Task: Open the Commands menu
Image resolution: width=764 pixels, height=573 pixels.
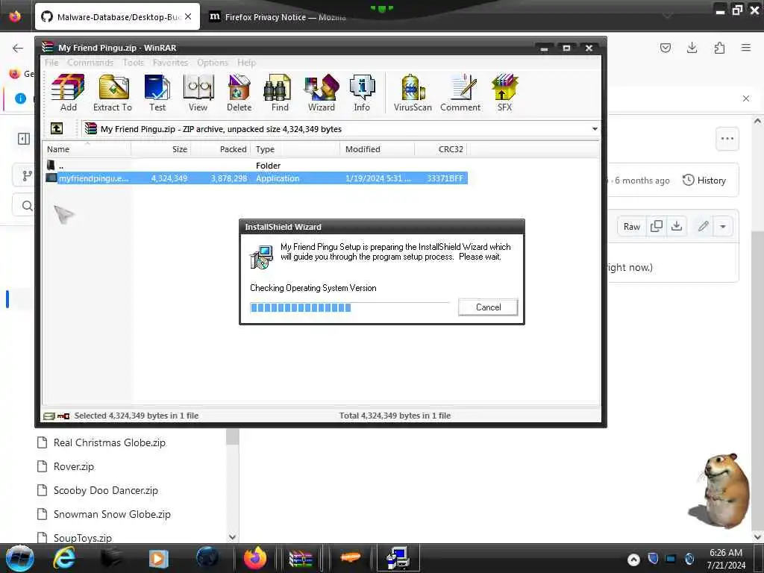Action: tap(90, 63)
